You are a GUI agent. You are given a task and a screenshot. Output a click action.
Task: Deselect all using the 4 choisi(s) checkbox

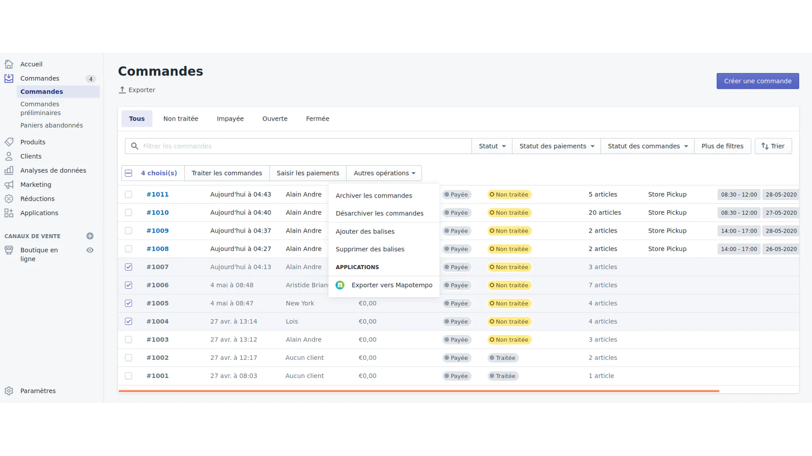point(129,173)
